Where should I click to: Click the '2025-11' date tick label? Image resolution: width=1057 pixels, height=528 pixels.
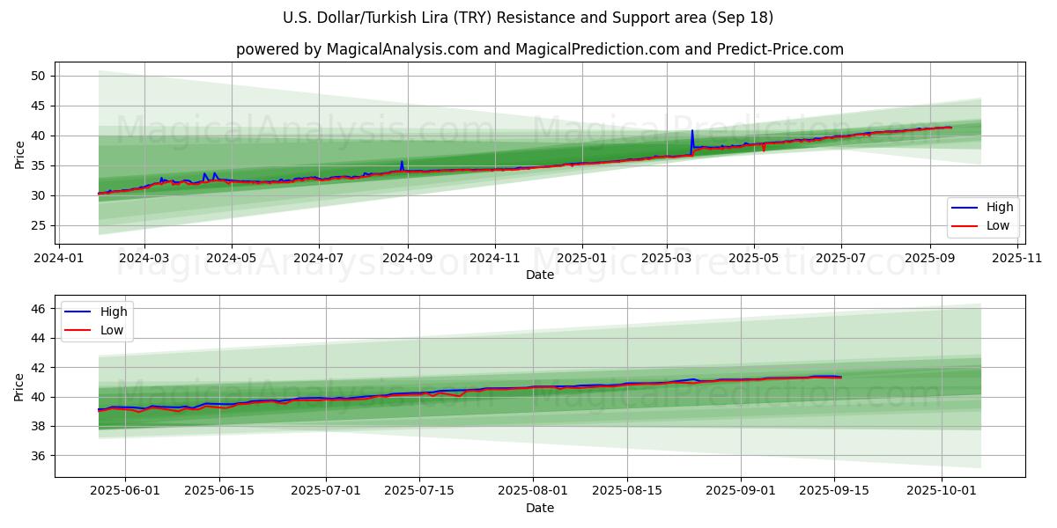[x=1016, y=258]
